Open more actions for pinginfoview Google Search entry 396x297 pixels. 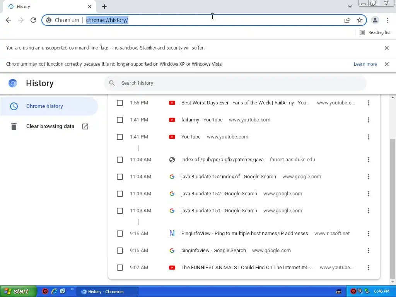(x=369, y=251)
